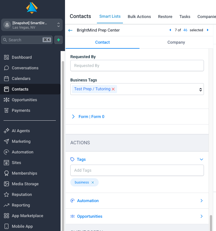Click the account location avatar icon
The image size is (216, 231).
coord(7,25)
